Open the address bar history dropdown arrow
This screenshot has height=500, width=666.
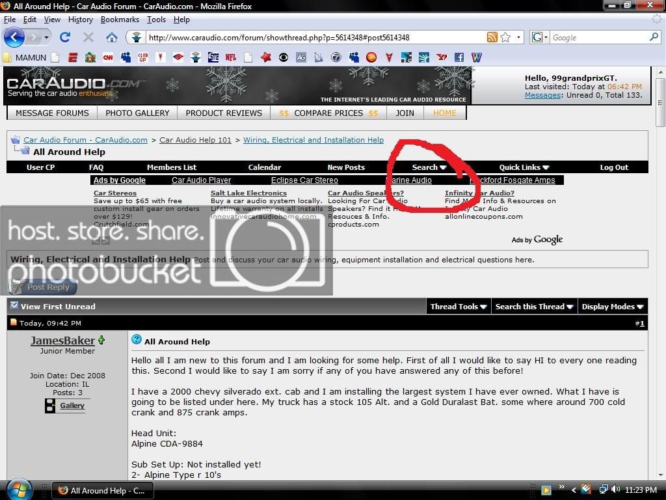518,37
